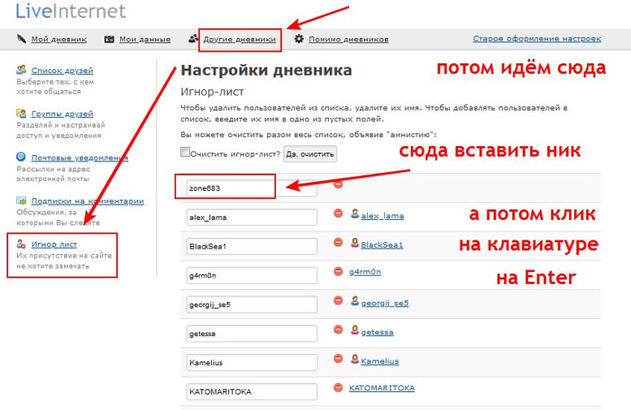Click the user avatar icon beside BlackSea1 link
The image size is (631, 410).
click(354, 242)
